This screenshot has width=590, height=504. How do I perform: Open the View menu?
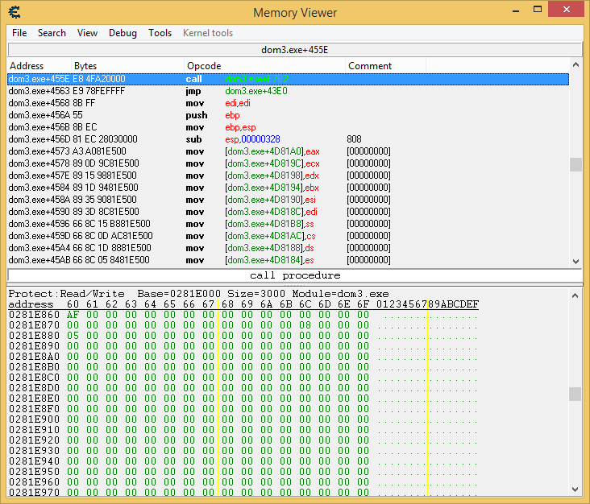click(87, 33)
